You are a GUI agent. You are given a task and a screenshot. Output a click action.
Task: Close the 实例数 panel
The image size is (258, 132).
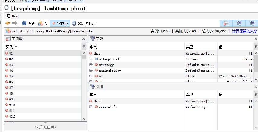[84, 39]
